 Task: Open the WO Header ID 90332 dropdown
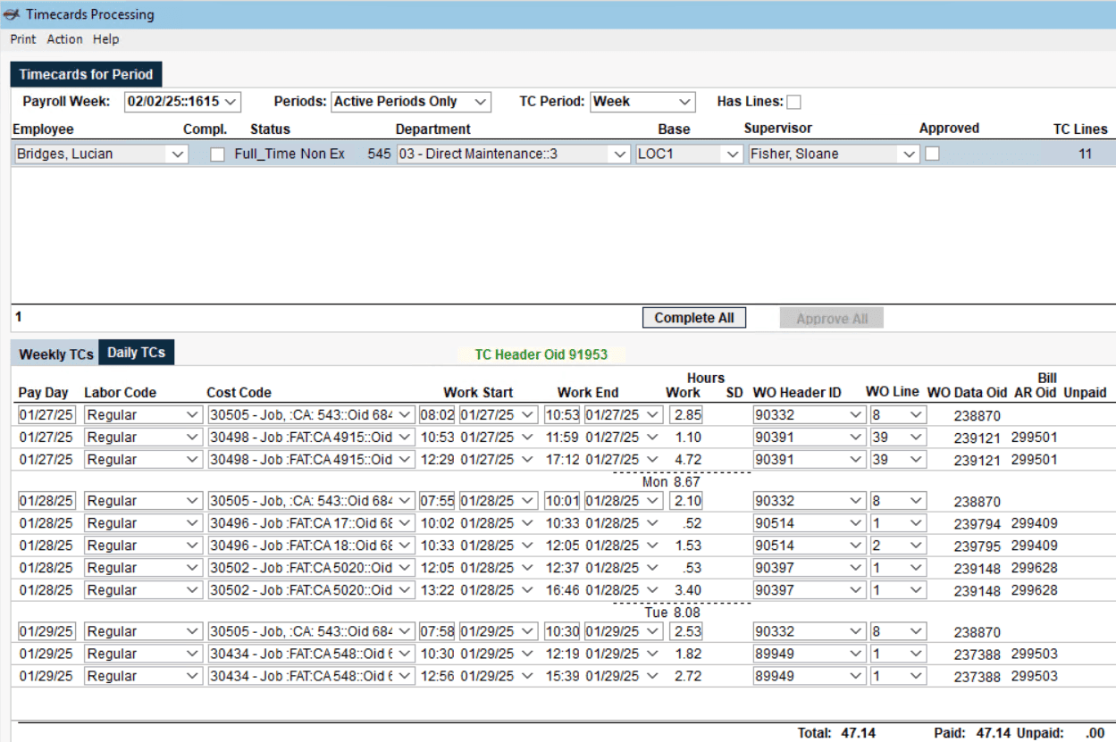point(856,414)
